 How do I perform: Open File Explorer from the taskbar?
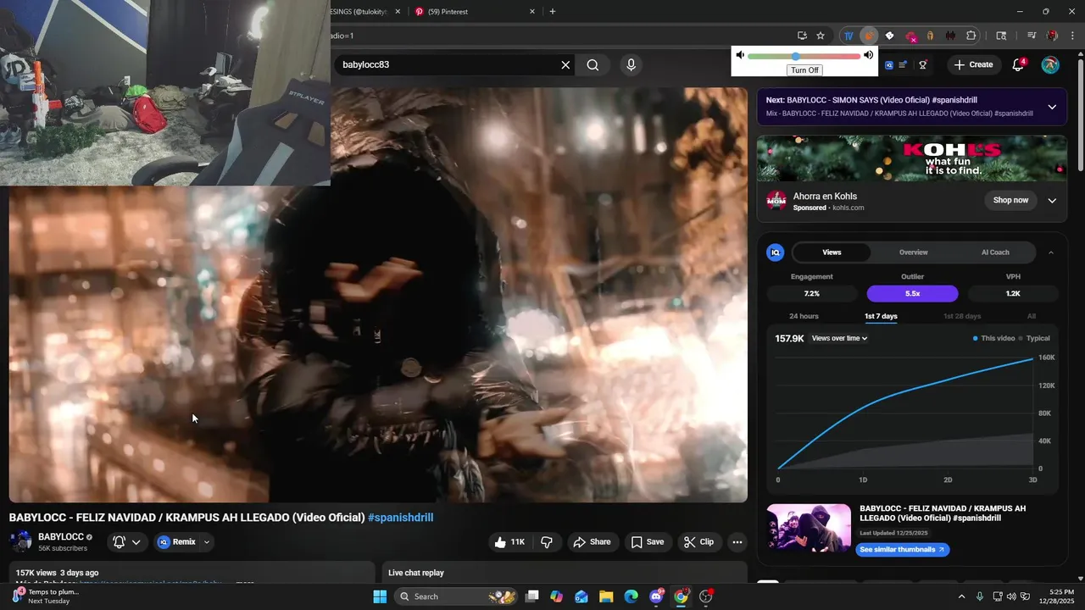tap(606, 596)
